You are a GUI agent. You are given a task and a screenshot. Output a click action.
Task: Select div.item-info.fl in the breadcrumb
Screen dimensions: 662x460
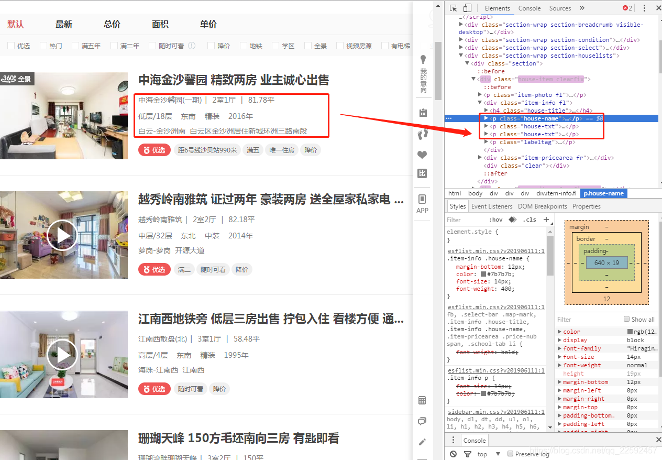[x=556, y=193]
